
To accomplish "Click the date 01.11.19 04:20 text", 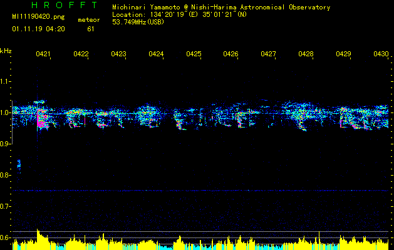I will point(38,29).
